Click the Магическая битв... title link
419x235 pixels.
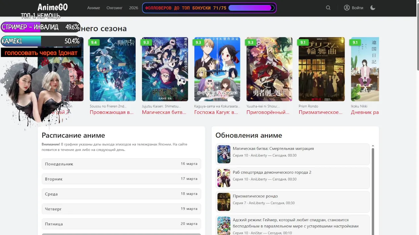[x=164, y=112]
